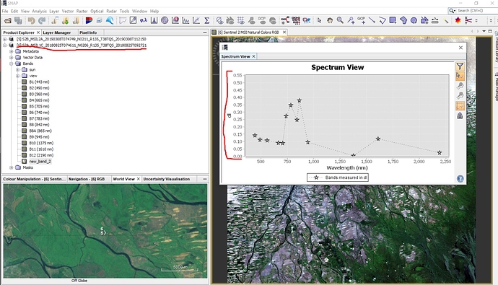Expand the Metadata folder
The image size is (498, 285).
click(x=11, y=51)
